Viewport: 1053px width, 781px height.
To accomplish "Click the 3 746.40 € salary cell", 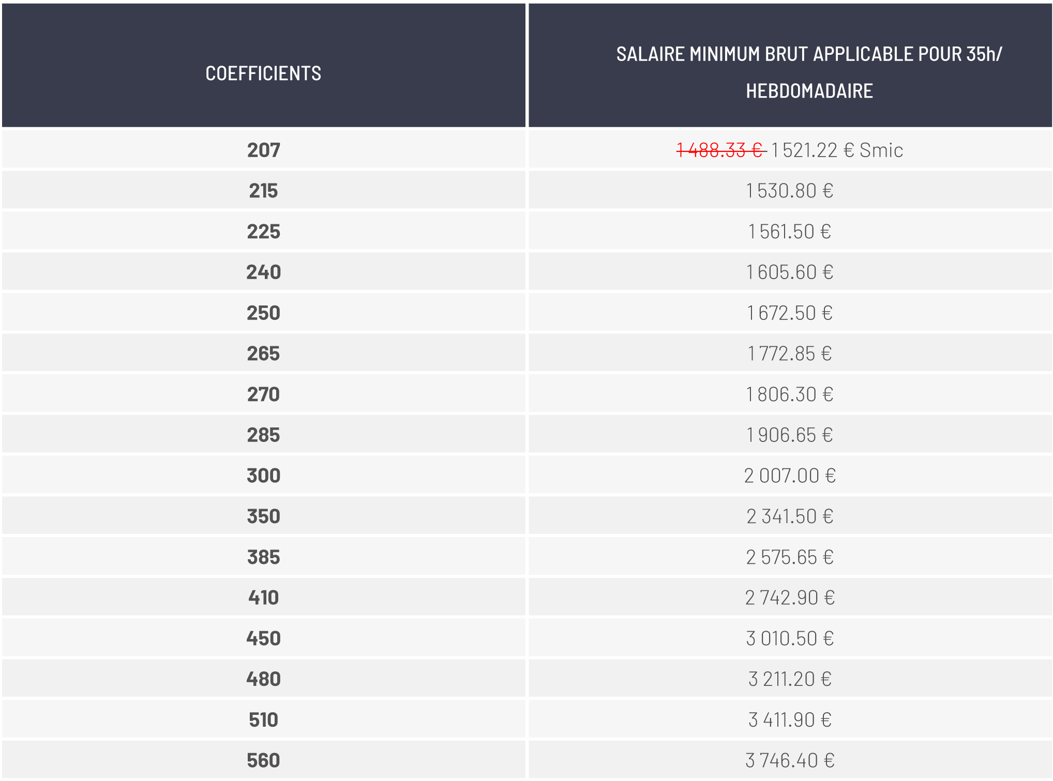I will (x=790, y=760).
